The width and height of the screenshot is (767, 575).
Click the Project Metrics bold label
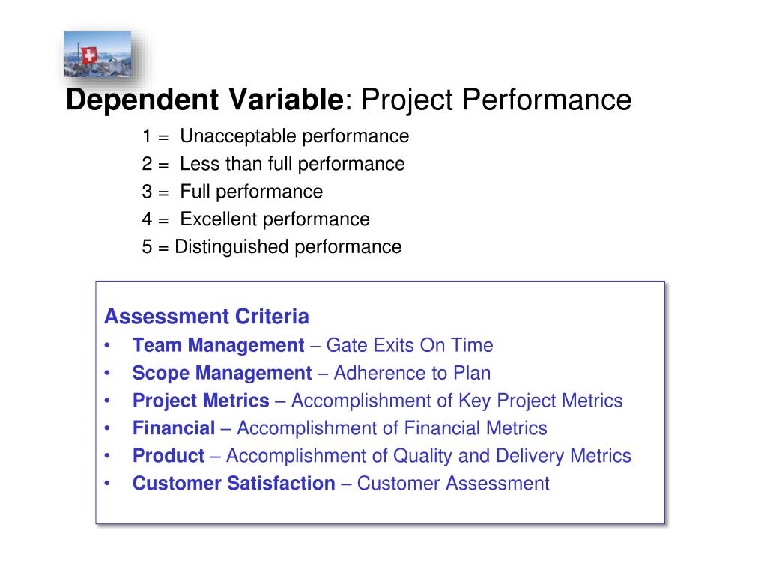tap(201, 401)
